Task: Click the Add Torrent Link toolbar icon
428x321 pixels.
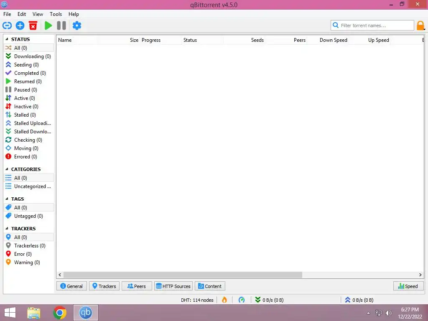Action: (7, 25)
